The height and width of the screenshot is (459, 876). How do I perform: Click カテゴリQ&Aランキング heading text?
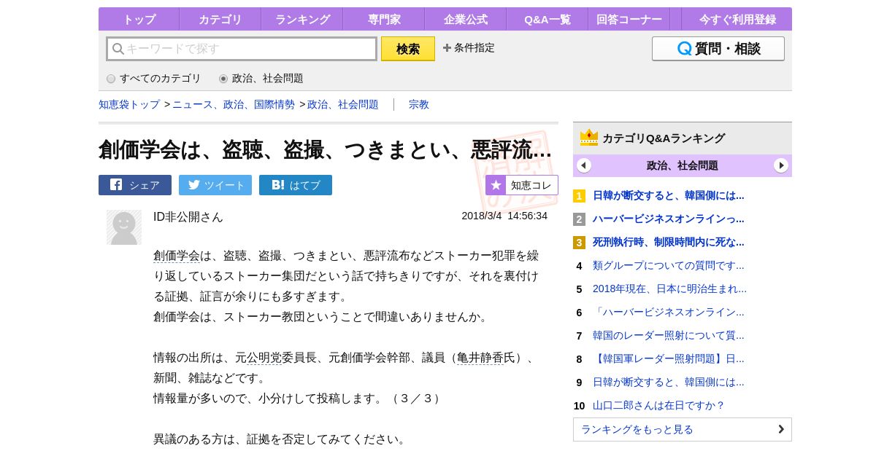tap(664, 138)
